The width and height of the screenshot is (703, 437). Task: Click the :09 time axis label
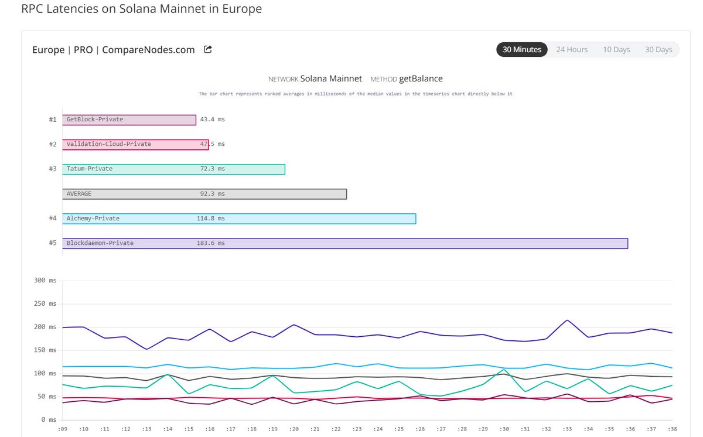pyautogui.click(x=62, y=429)
